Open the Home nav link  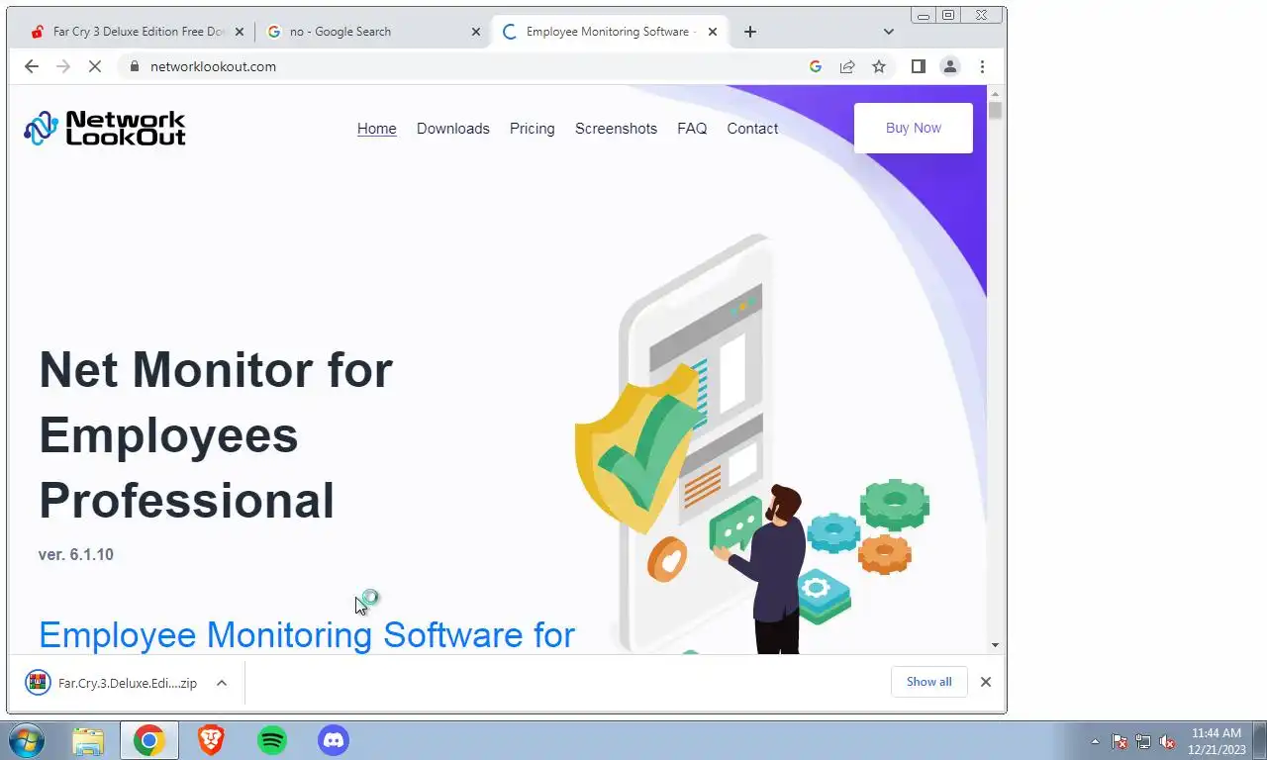tap(377, 129)
